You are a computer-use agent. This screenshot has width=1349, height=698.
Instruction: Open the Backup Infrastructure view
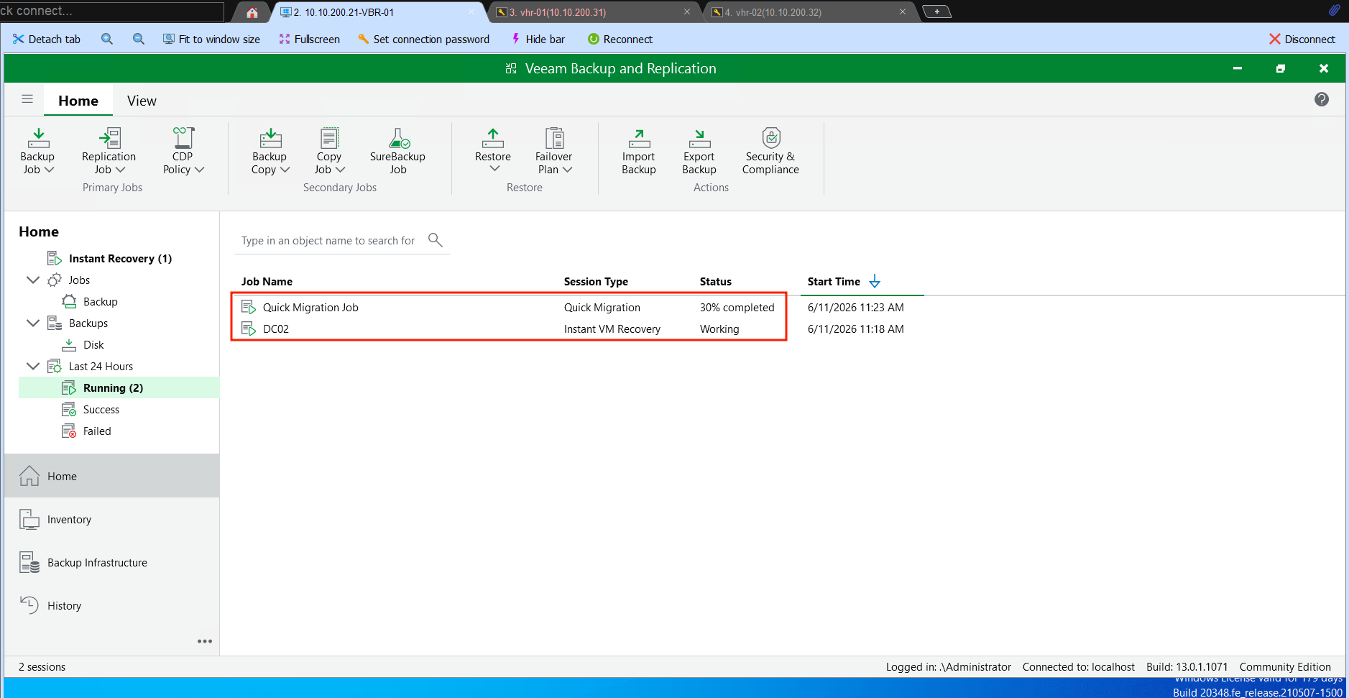(111, 562)
